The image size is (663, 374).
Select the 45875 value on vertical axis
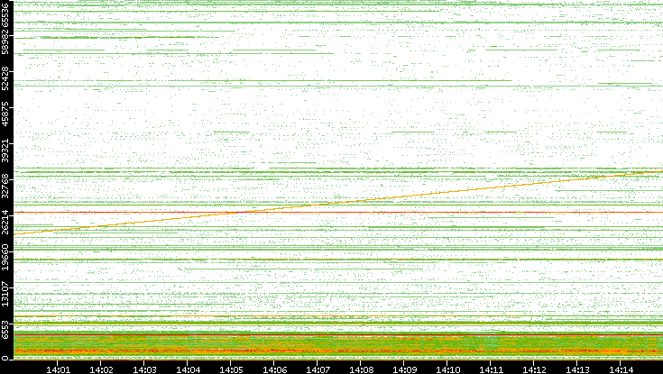pos(5,114)
